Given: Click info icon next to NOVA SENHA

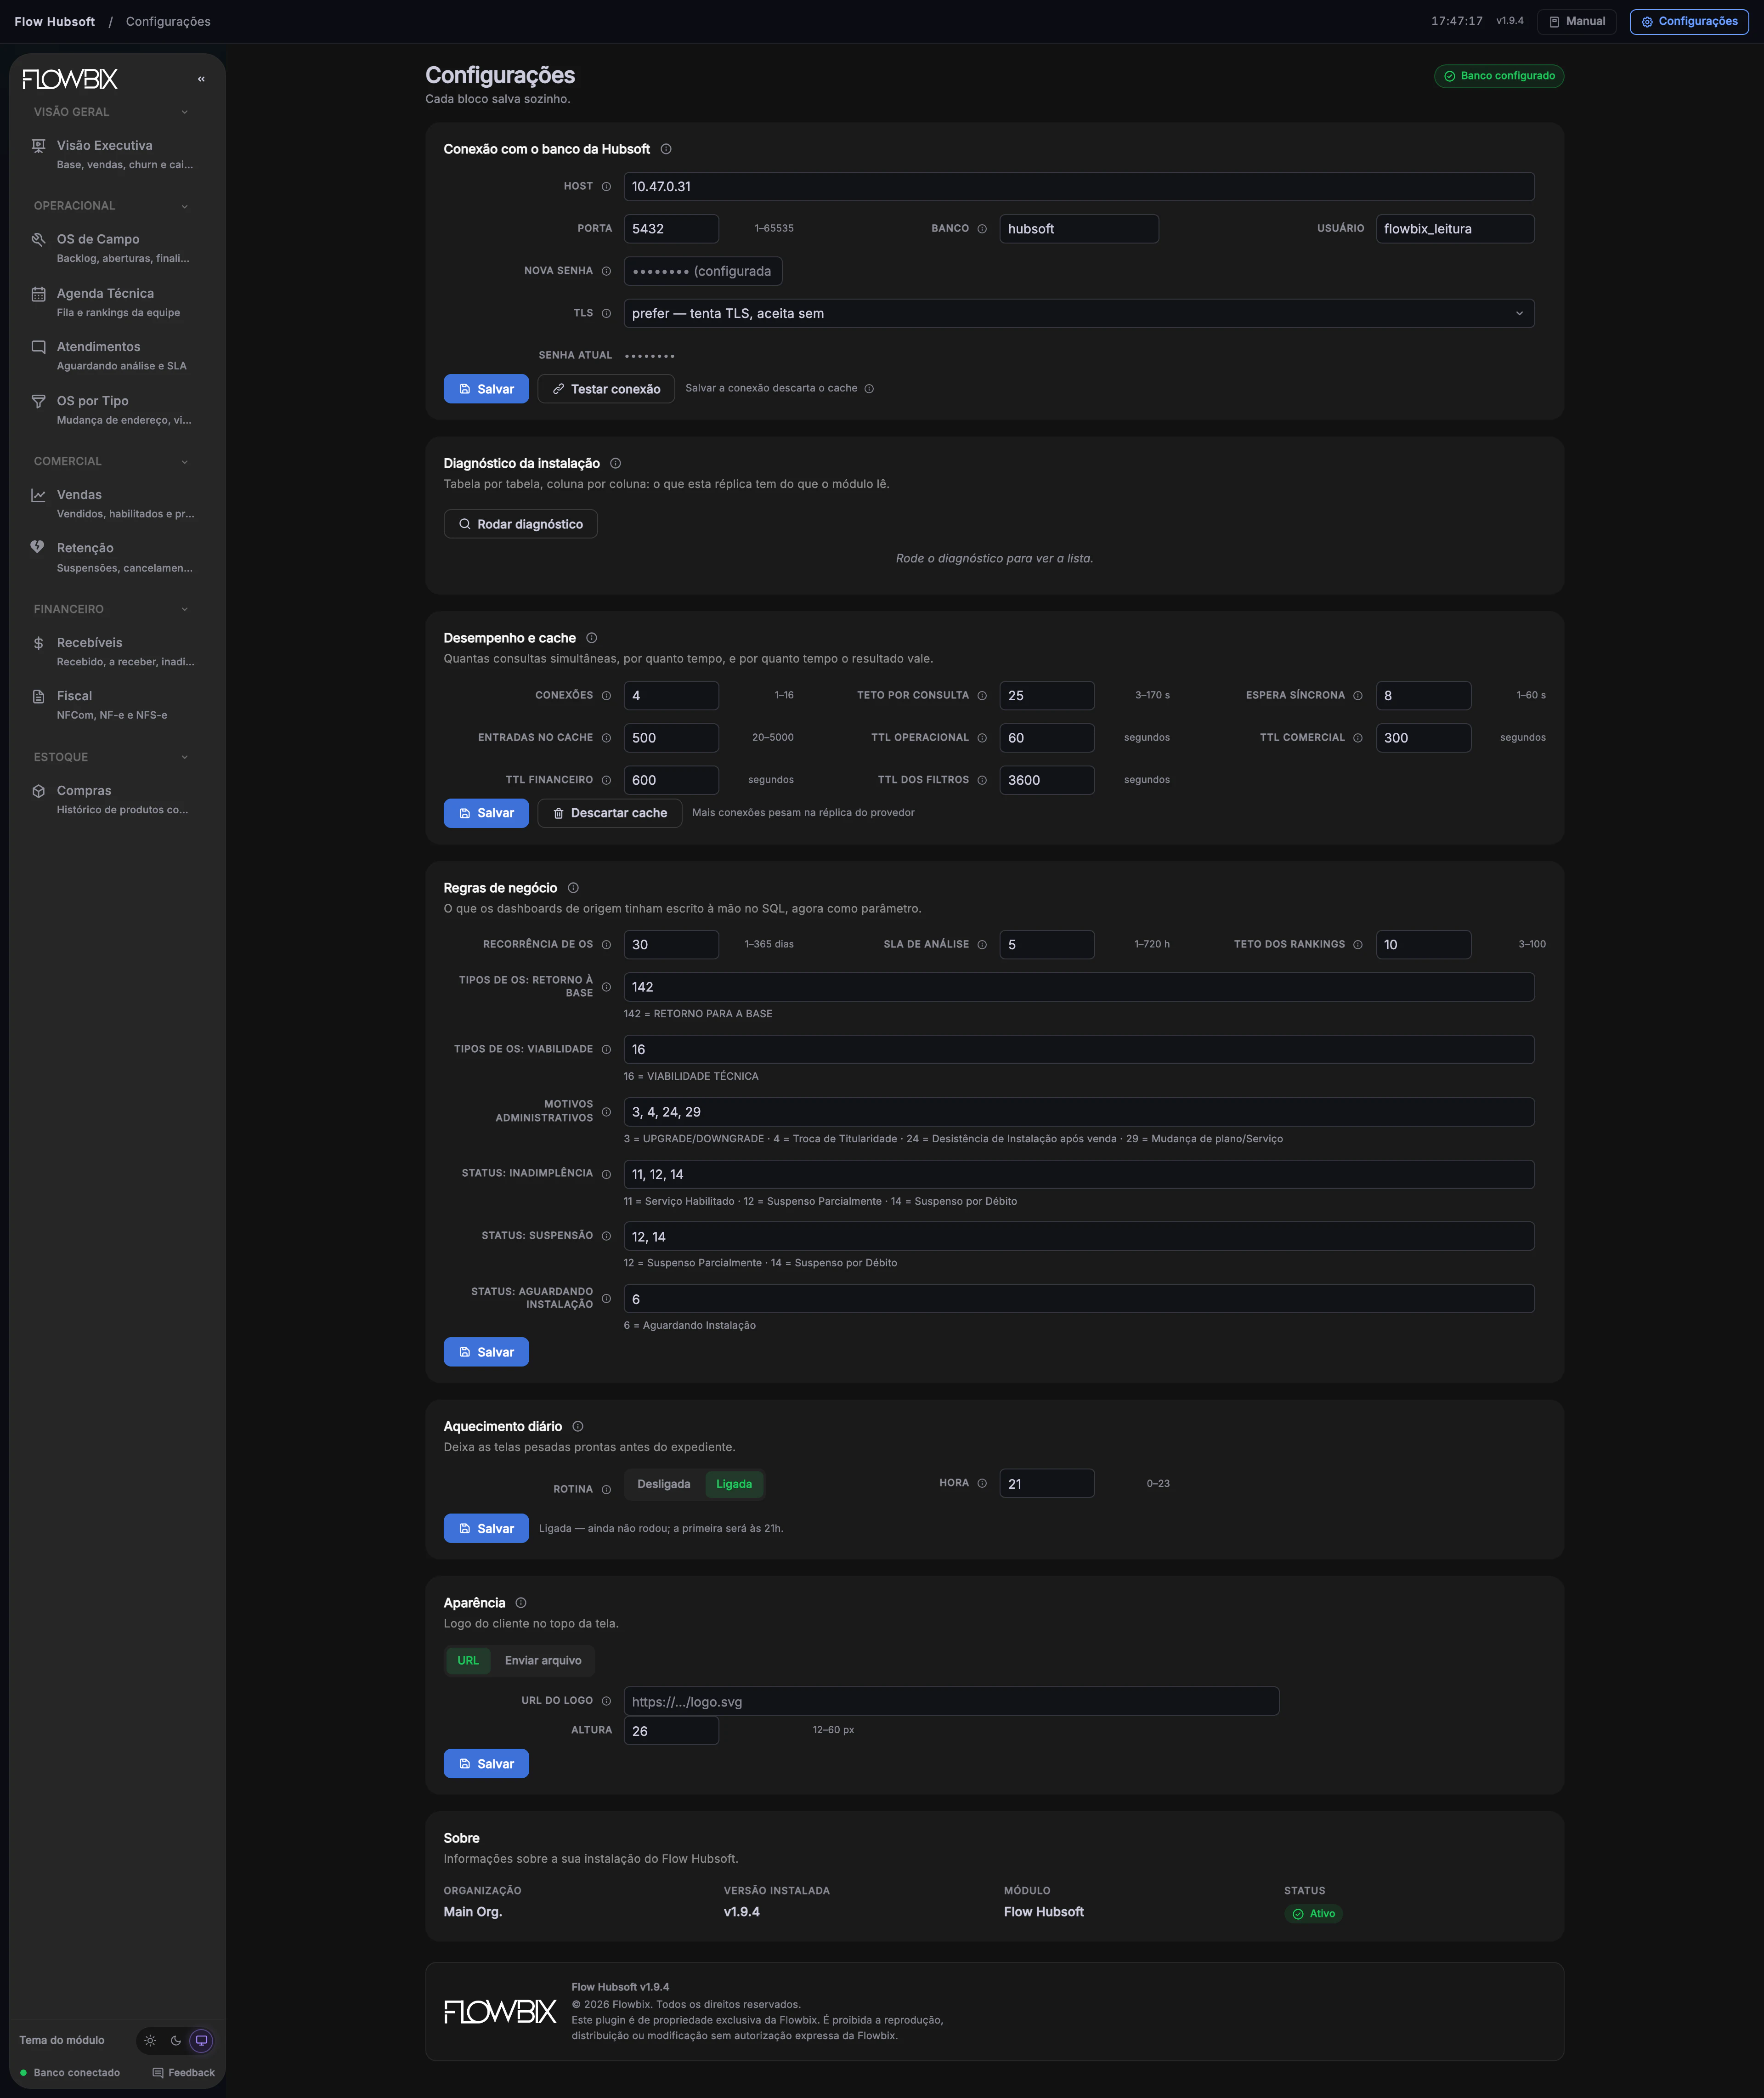Looking at the screenshot, I should [606, 271].
